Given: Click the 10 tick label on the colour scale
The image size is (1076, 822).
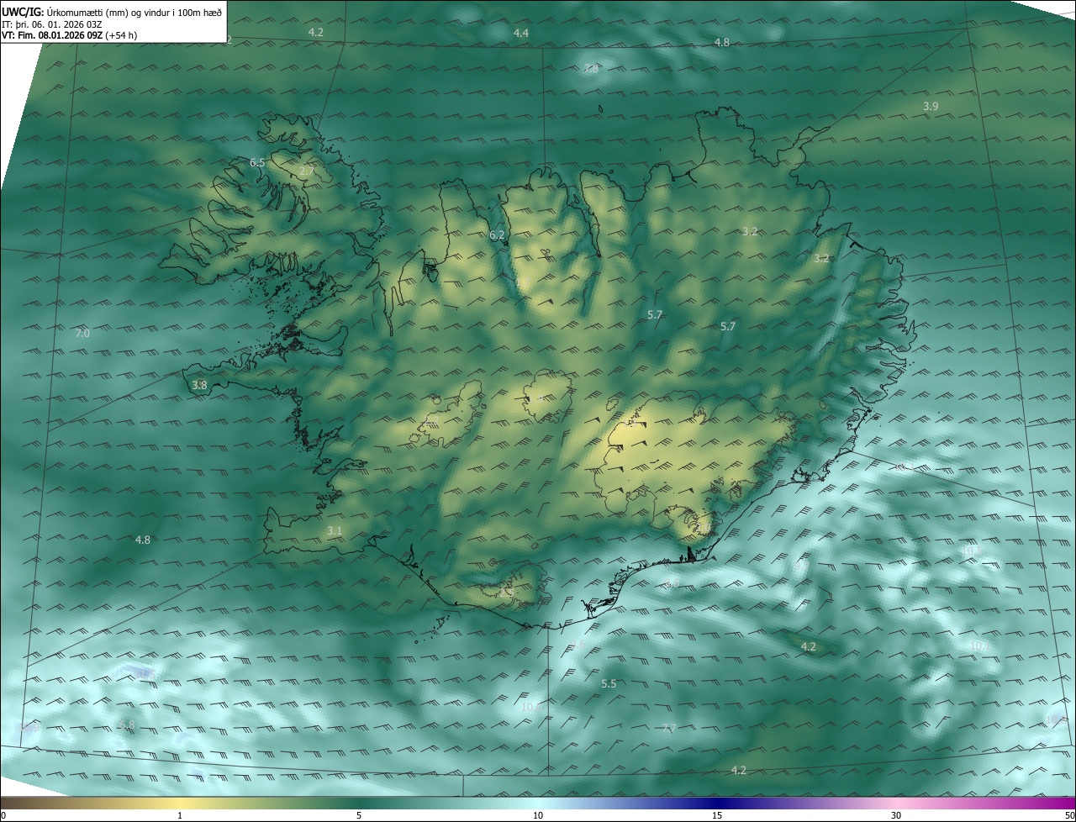Looking at the screenshot, I should click(538, 815).
